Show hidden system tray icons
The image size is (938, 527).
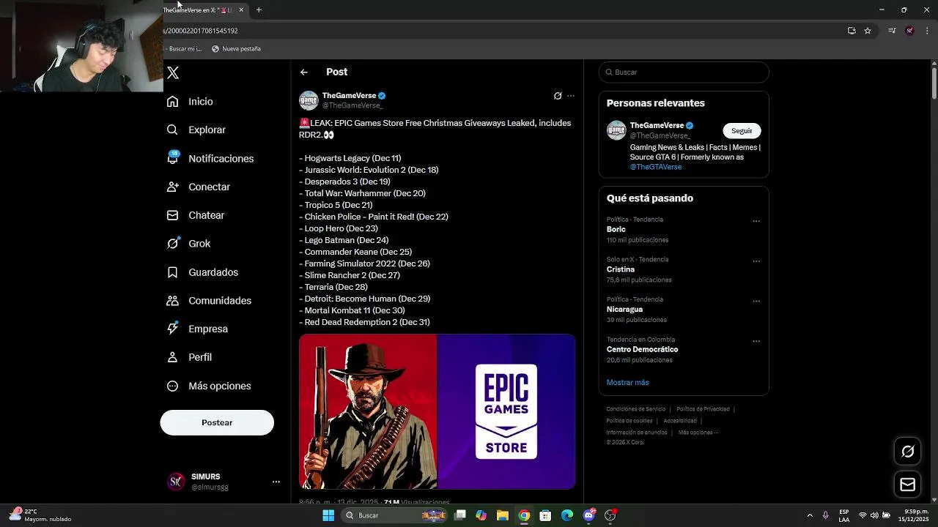810,515
